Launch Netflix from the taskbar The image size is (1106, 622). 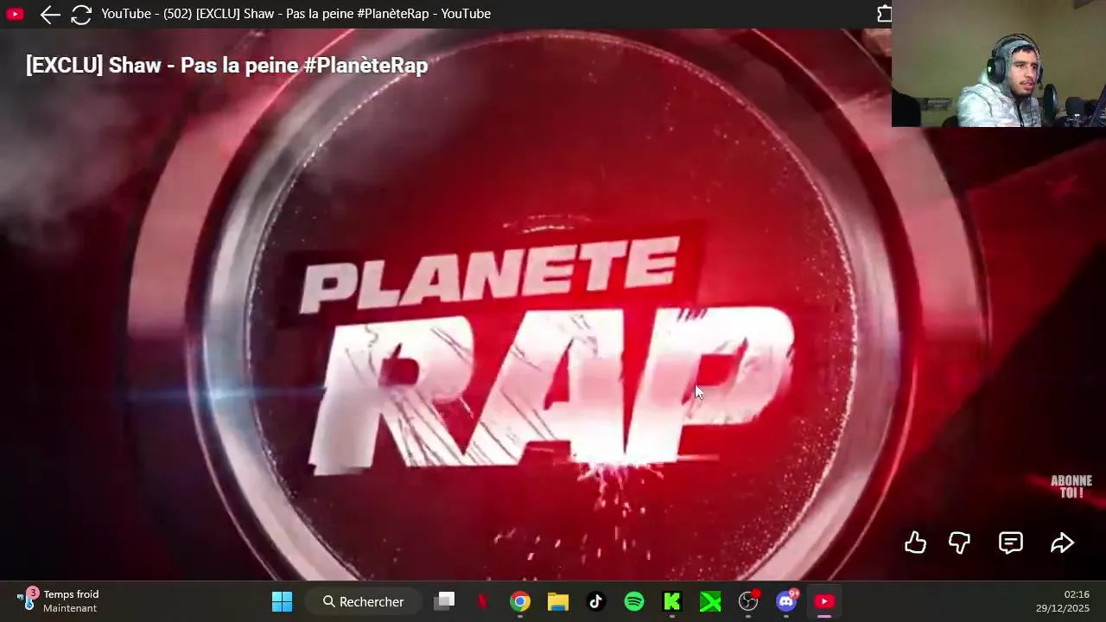(x=482, y=601)
